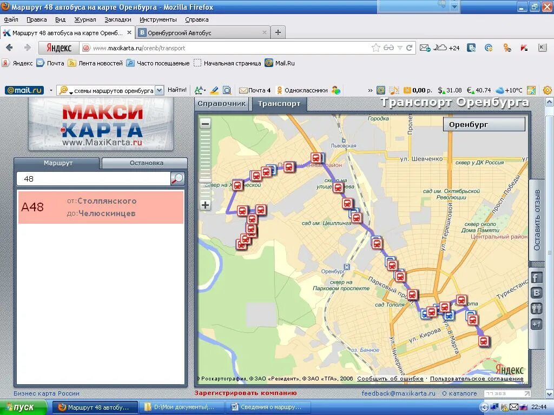Expand the mail.ru search query dropdown
This screenshot has height=415, width=554.
pos(160,90)
